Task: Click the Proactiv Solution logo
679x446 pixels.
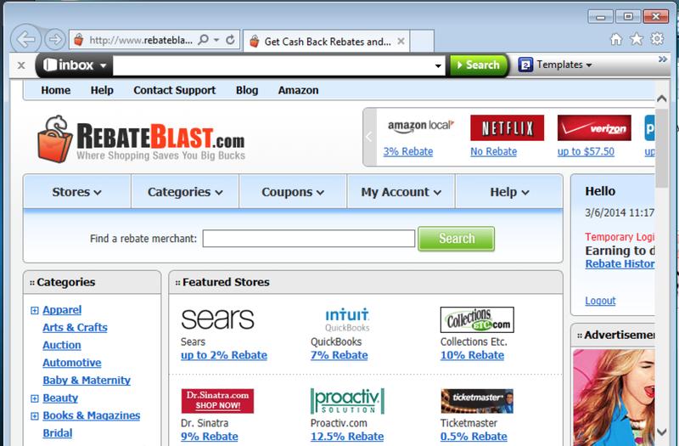Action: click(x=347, y=401)
